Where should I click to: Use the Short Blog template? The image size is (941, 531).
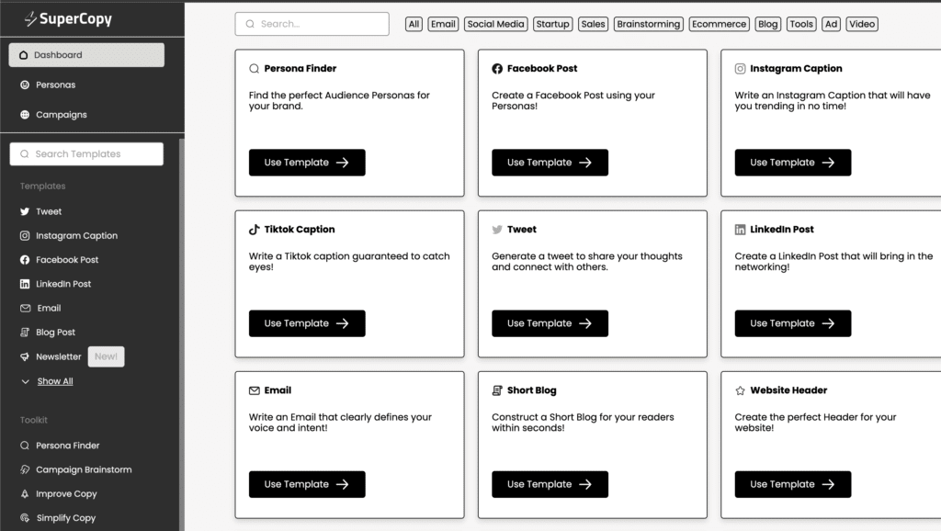coord(550,484)
